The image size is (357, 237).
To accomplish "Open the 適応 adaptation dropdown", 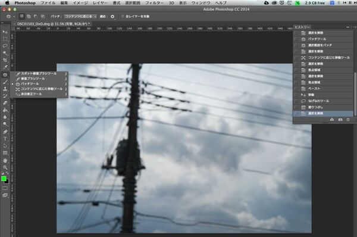I will 112,17.
